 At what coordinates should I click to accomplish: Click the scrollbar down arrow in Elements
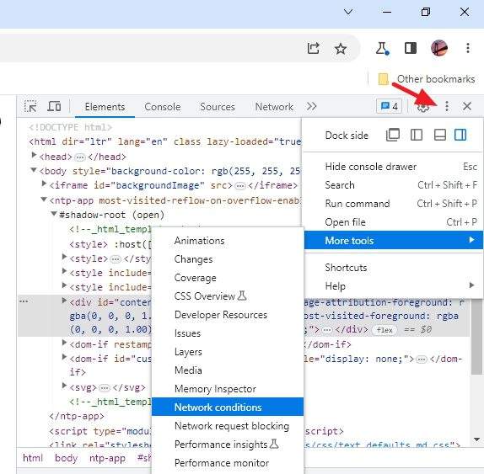click(x=477, y=439)
